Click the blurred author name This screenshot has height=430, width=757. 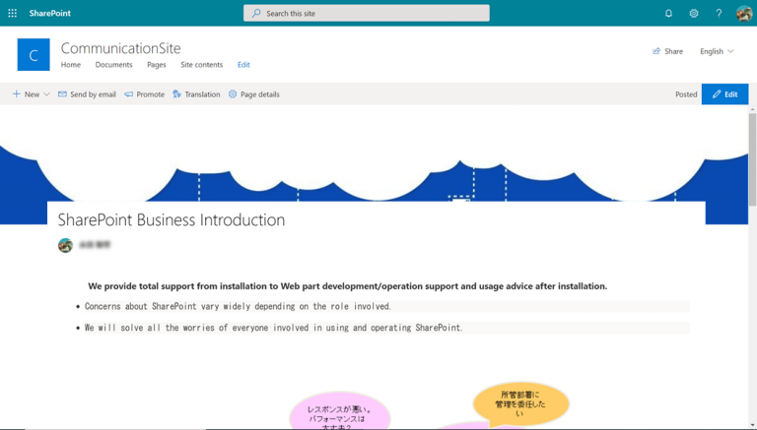click(x=95, y=245)
